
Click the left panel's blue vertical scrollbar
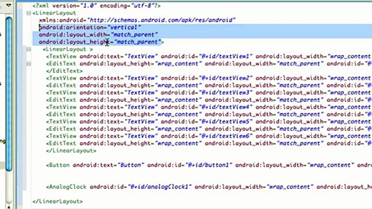[x=9, y=94]
